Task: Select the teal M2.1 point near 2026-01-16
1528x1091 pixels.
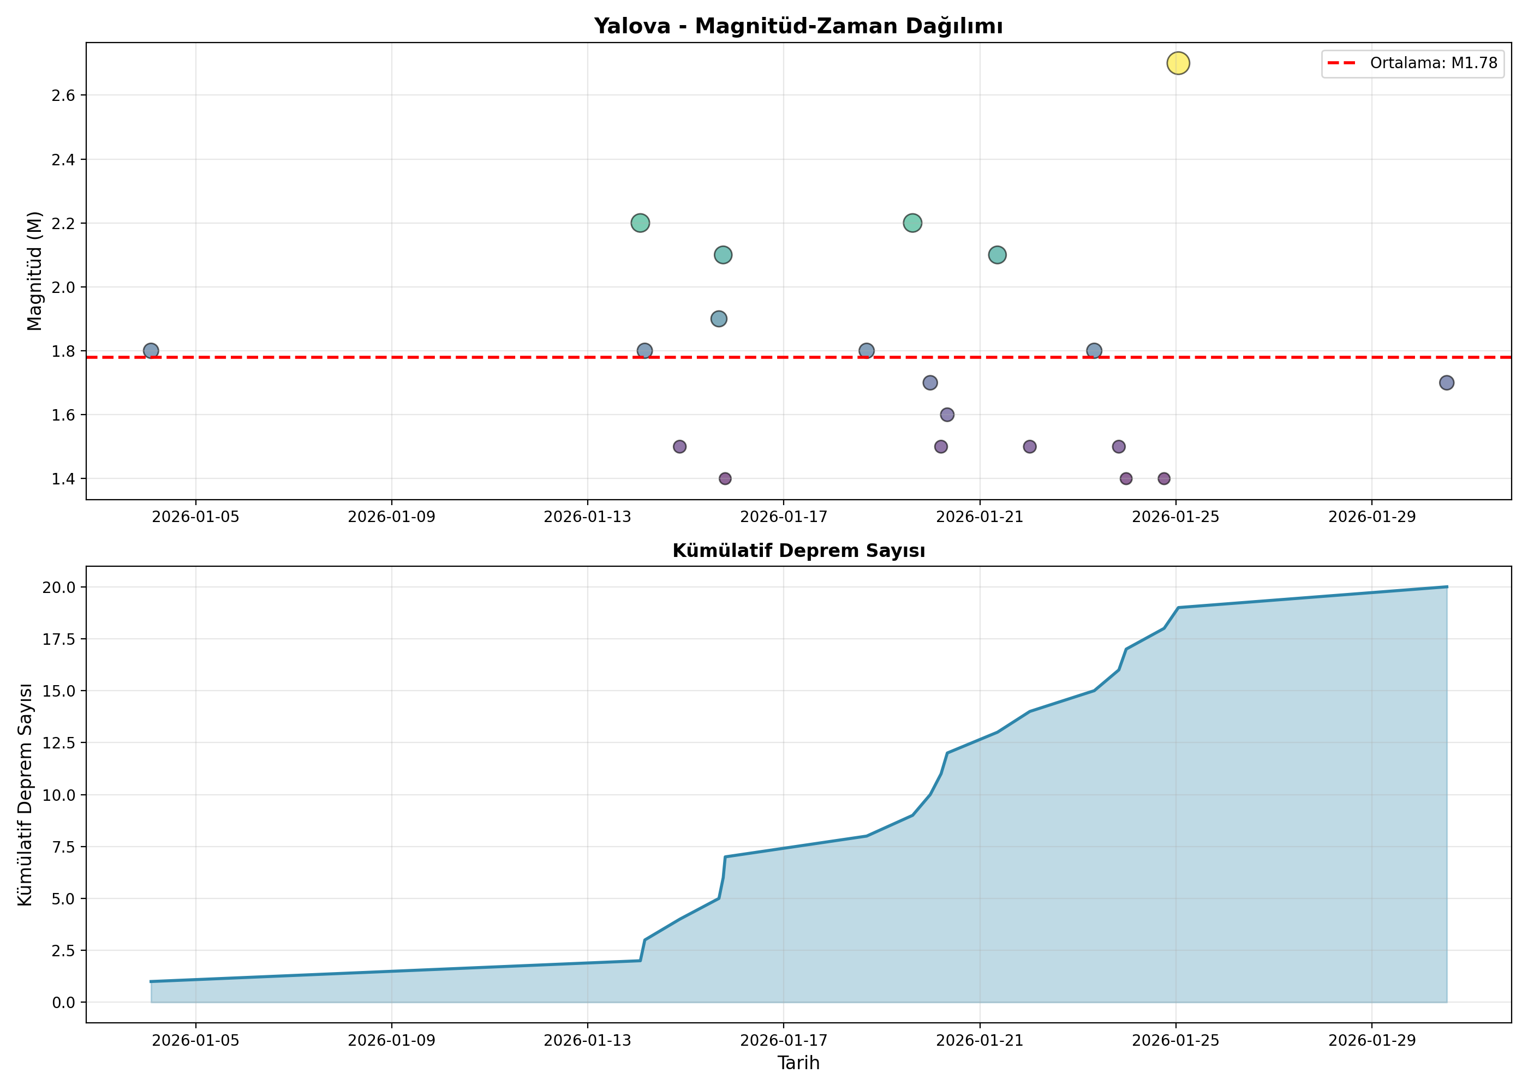Action: [723, 255]
